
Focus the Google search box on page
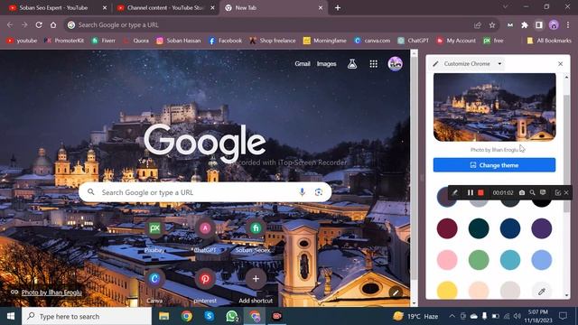205,192
